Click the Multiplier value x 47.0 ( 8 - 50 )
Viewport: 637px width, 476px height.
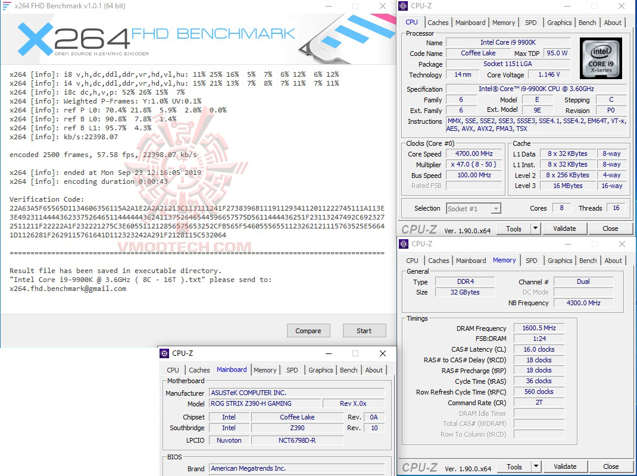point(474,164)
